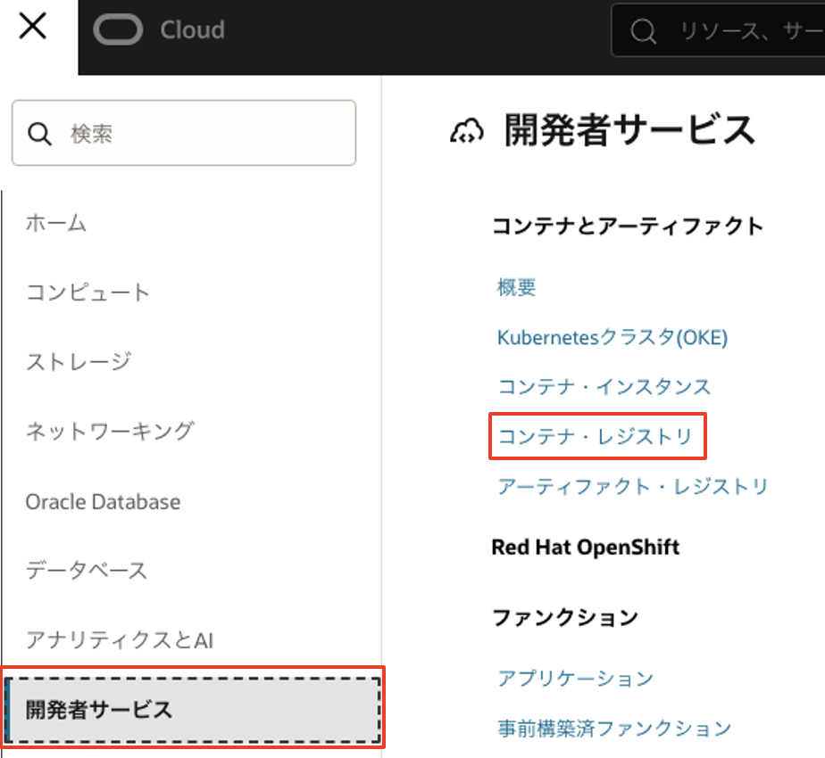Image resolution: width=825 pixels, height=758 pixels.
Task: Select コンピュート menu category
Action: (x=87, y=292)
